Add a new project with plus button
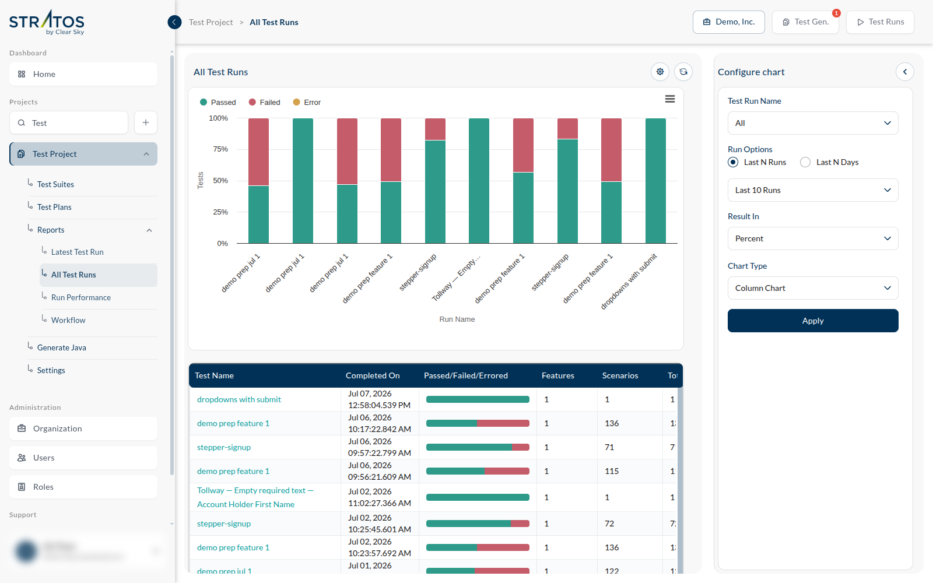Viewport: 933px width, 583px height. (146, 122)
